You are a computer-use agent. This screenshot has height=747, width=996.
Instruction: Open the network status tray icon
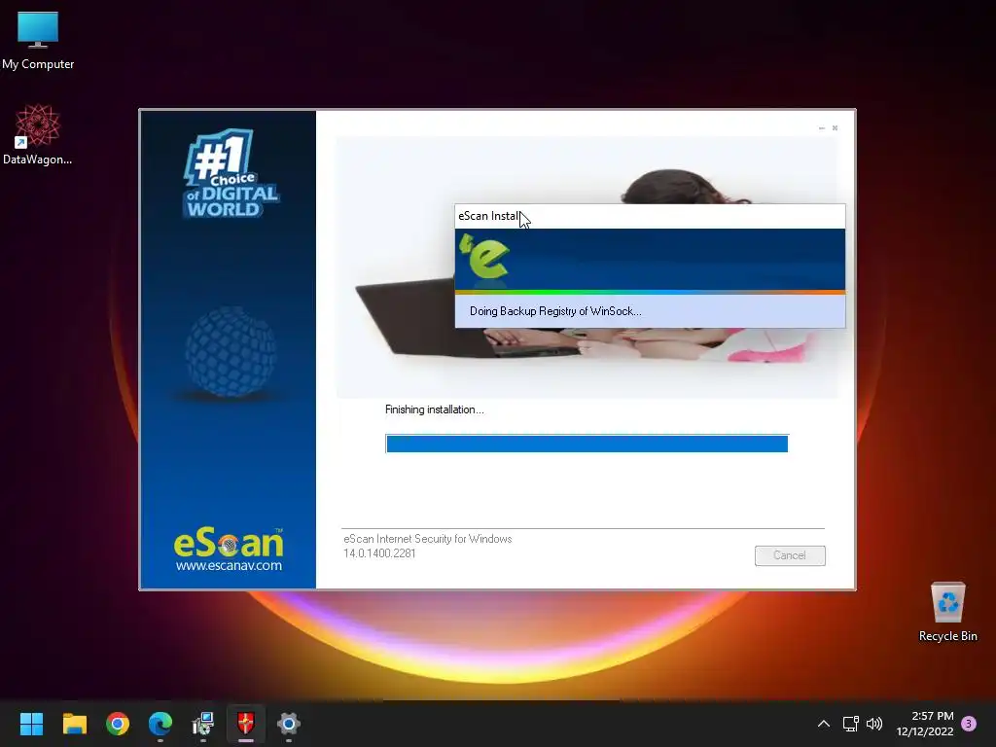[850, 724]
